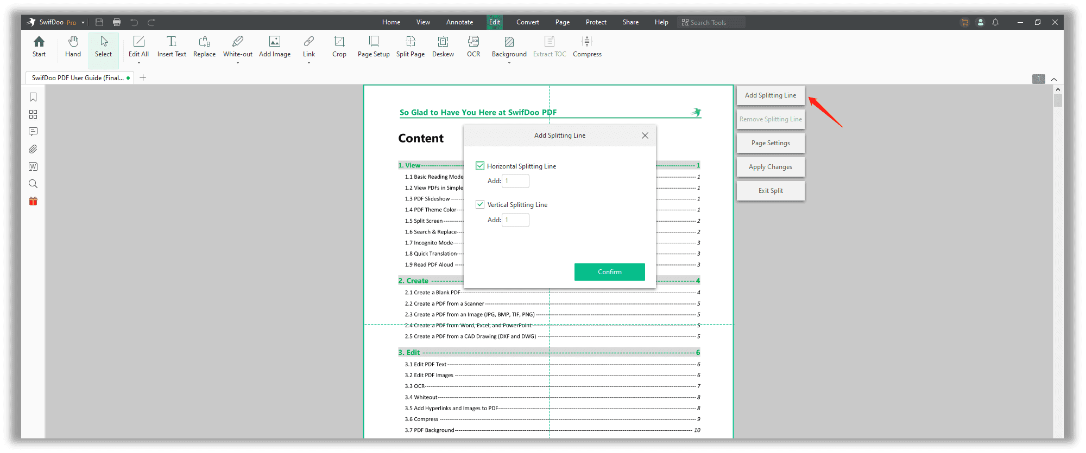The width and height of the screenshot is (1086, 453).
Task: Select the Crop tool
Action: tap(339, 47)
